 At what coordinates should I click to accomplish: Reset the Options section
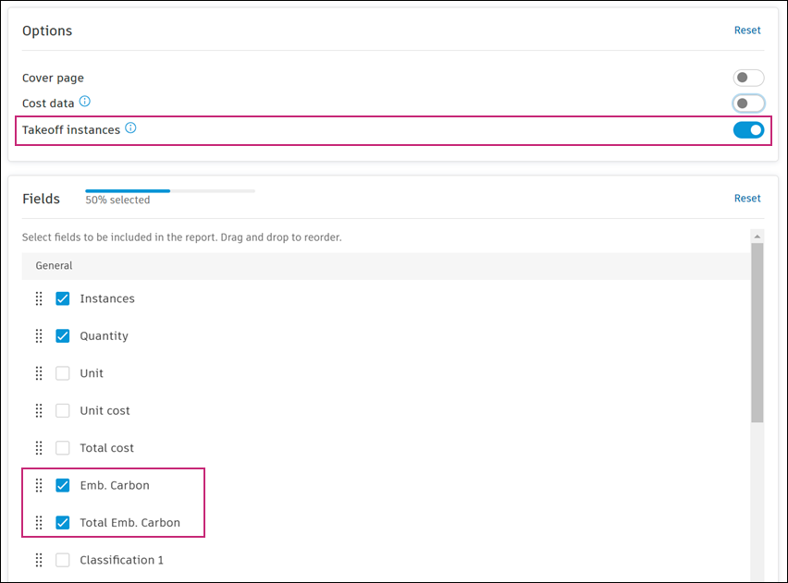click(x=747, y=30)
